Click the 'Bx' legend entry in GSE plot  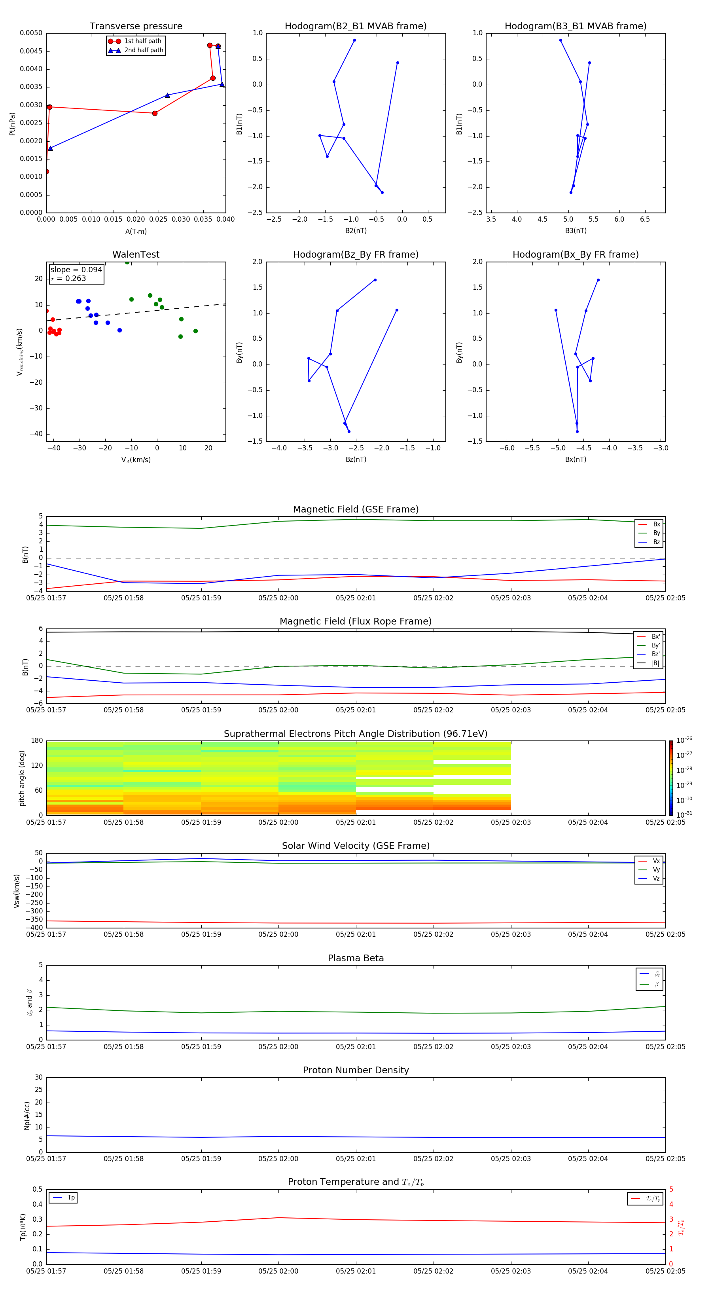pyautogui.click(x=649, y=524)
